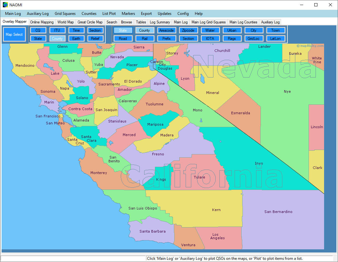338x262 pixels.
Task: Toggle the Section overlay in right group
Action: point(188,39)
